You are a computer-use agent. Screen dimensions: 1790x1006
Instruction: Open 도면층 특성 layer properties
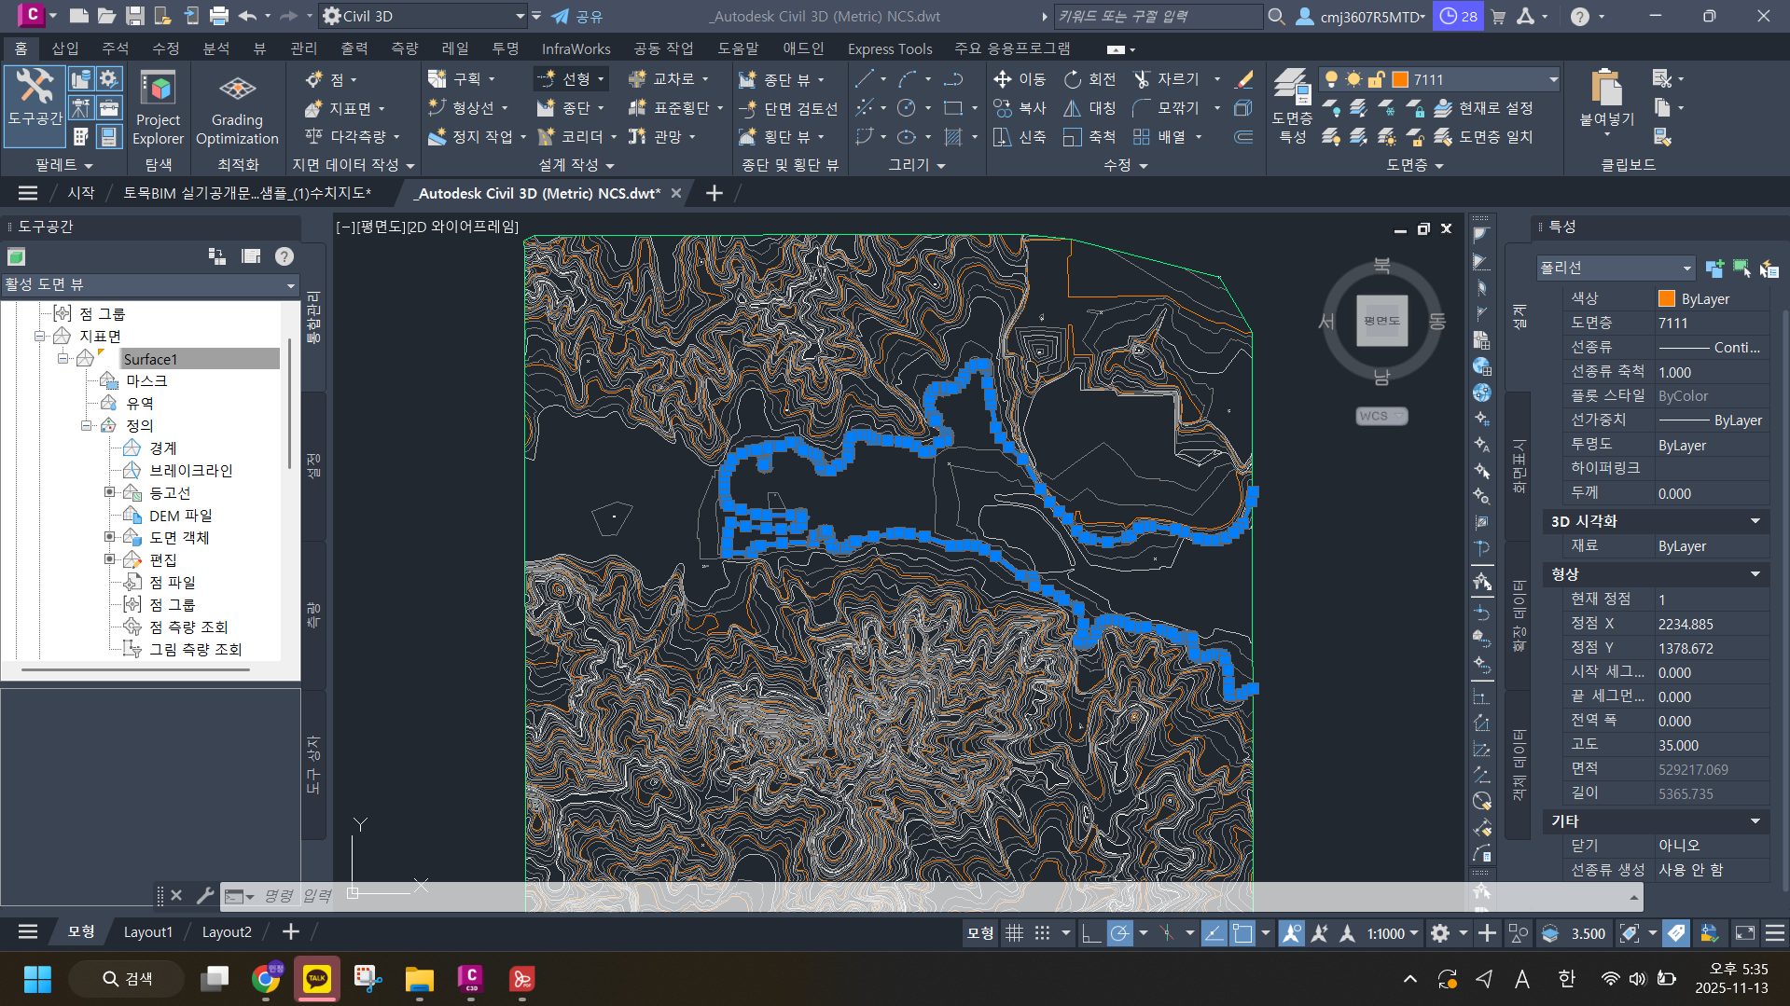pyautogui.click(x=1292, y=104)
